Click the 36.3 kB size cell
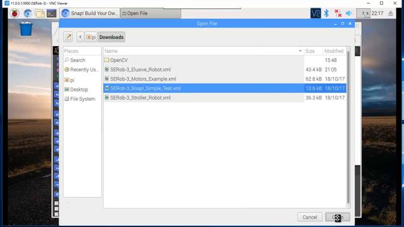The height and width of the screenshot is (227, 404). point(313,98)
